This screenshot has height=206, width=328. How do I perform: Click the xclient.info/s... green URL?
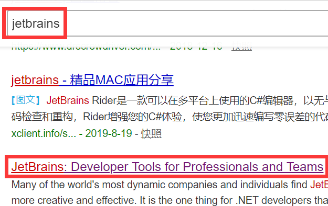[x=44, y=133]
